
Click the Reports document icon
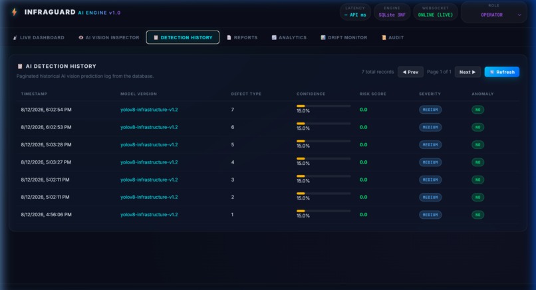[x=229, y=38]
